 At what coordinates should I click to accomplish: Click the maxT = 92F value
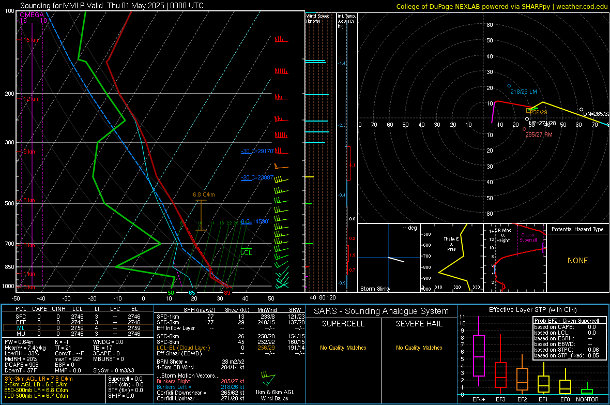click(x=68, y=359)
